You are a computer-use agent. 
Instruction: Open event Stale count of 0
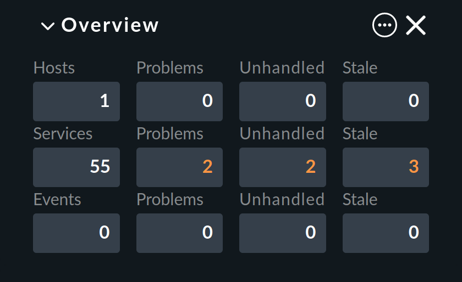(x=386, y=233)
